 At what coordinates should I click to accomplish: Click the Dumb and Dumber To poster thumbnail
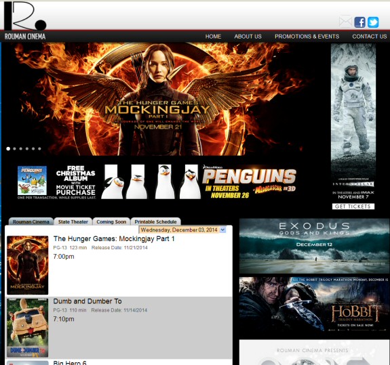(x=28, y=328)
